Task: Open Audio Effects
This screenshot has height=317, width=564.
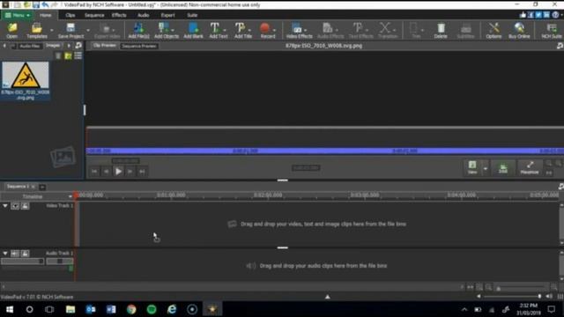Action: click(x=330, y=30)
